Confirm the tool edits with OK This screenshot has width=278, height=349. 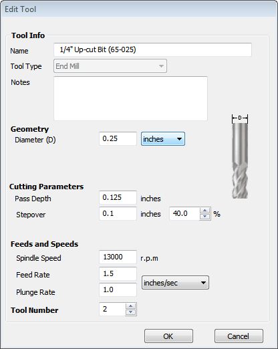point(168,336)
